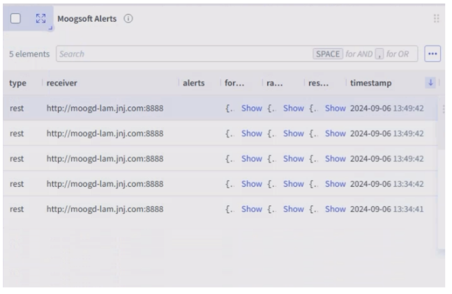Select 'rest' type in the highlighted first row
This screenshot has height=294, width=452.
17,108
